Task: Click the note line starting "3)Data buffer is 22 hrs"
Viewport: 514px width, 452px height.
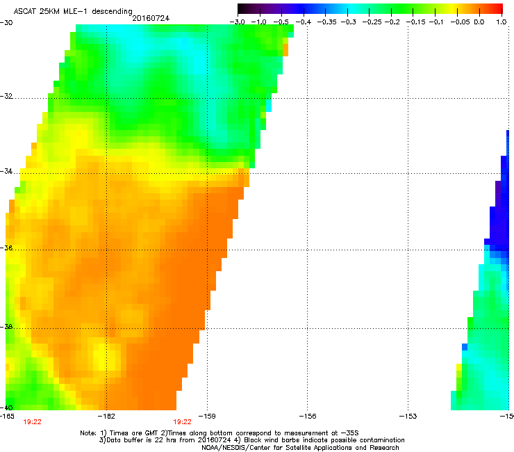Action: [x=251, y=440]
